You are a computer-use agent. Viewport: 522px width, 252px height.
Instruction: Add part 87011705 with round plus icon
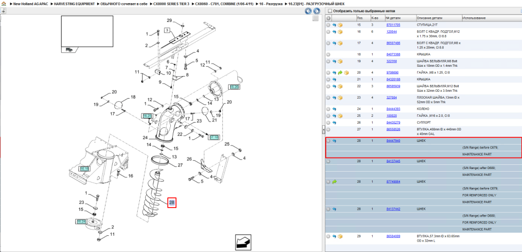(x=328, y=25)
